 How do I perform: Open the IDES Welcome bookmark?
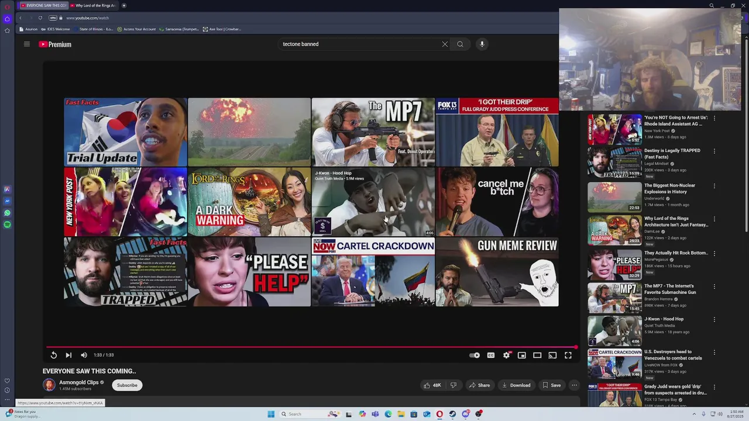point(56,29)
